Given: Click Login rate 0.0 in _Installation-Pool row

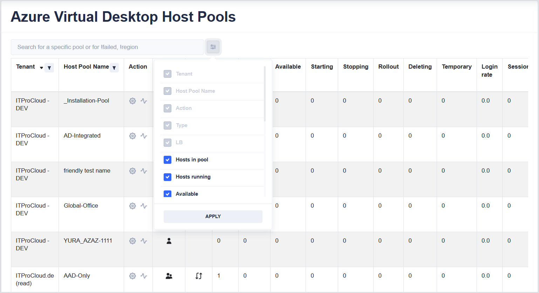Looking at the screenshot, I should point(486,100).
